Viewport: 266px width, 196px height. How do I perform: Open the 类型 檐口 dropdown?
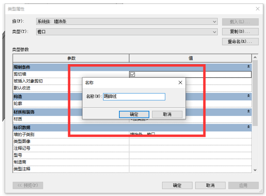pos(127,32)
